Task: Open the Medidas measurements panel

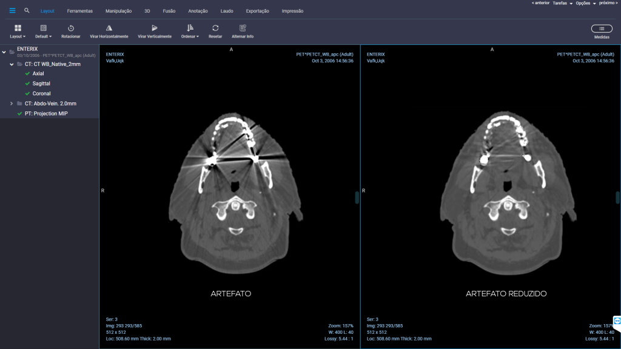Action: 602,28
